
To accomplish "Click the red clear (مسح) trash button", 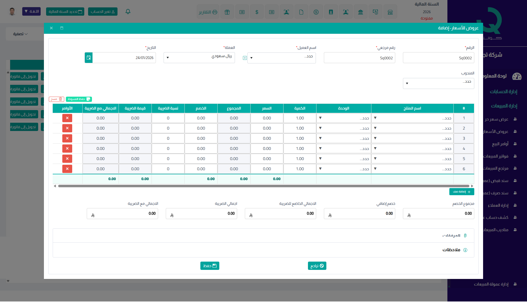I will pos(57,99).
